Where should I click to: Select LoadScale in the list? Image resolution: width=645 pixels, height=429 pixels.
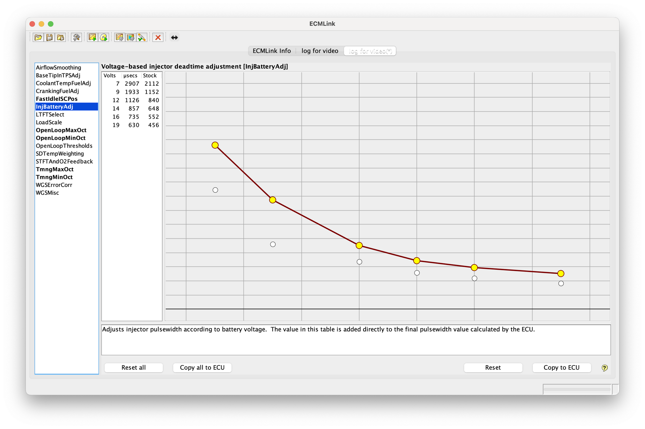(x=66, y=122)
